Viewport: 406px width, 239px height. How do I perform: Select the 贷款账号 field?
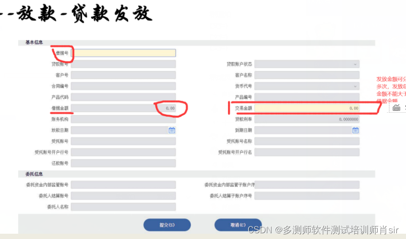click(123, 64)
